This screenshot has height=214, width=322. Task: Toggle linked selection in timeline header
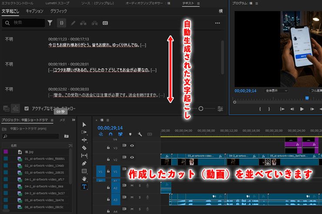(x=121, y=134)
